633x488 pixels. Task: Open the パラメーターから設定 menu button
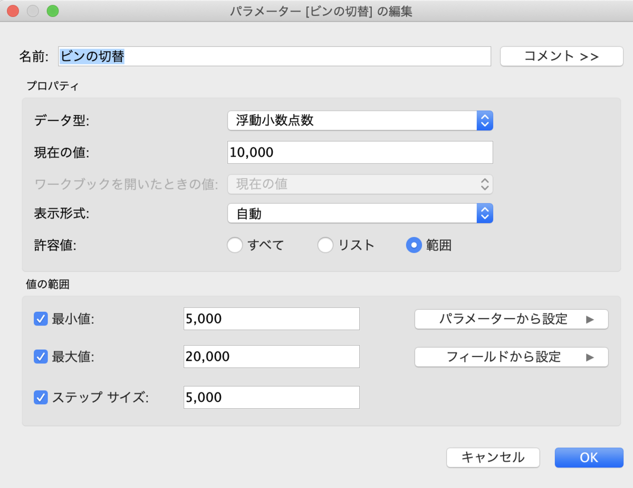click(x=512, y=319)
